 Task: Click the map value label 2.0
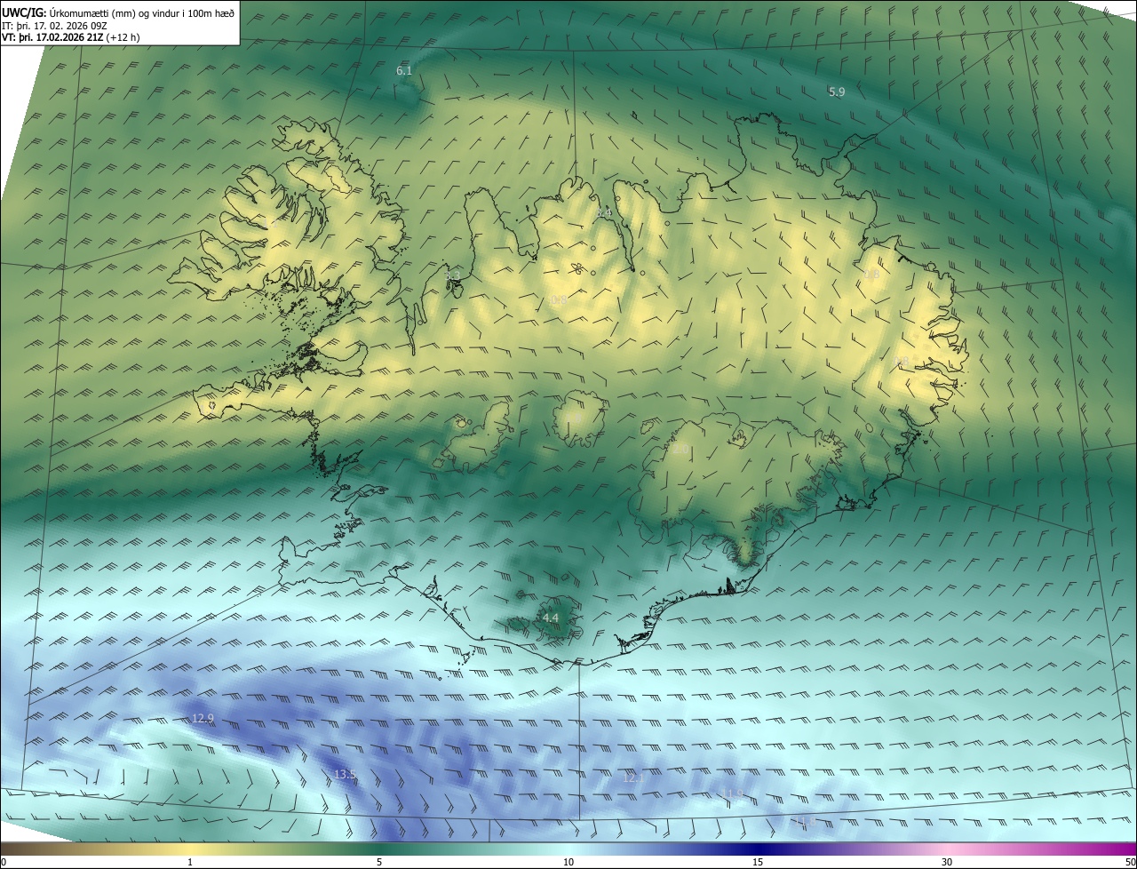(x=680, y=450)
